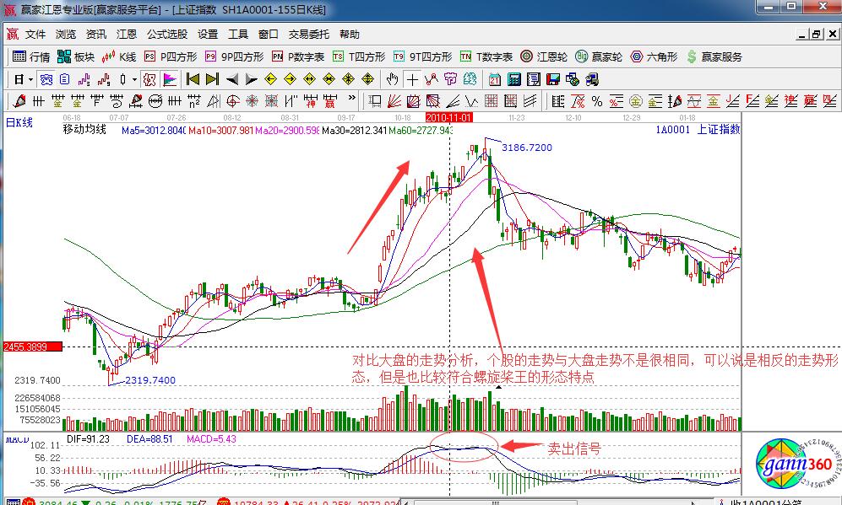Open the 交易委托 menu
The height and width of the screenshot is (505, 842).
tap(309, 35)
